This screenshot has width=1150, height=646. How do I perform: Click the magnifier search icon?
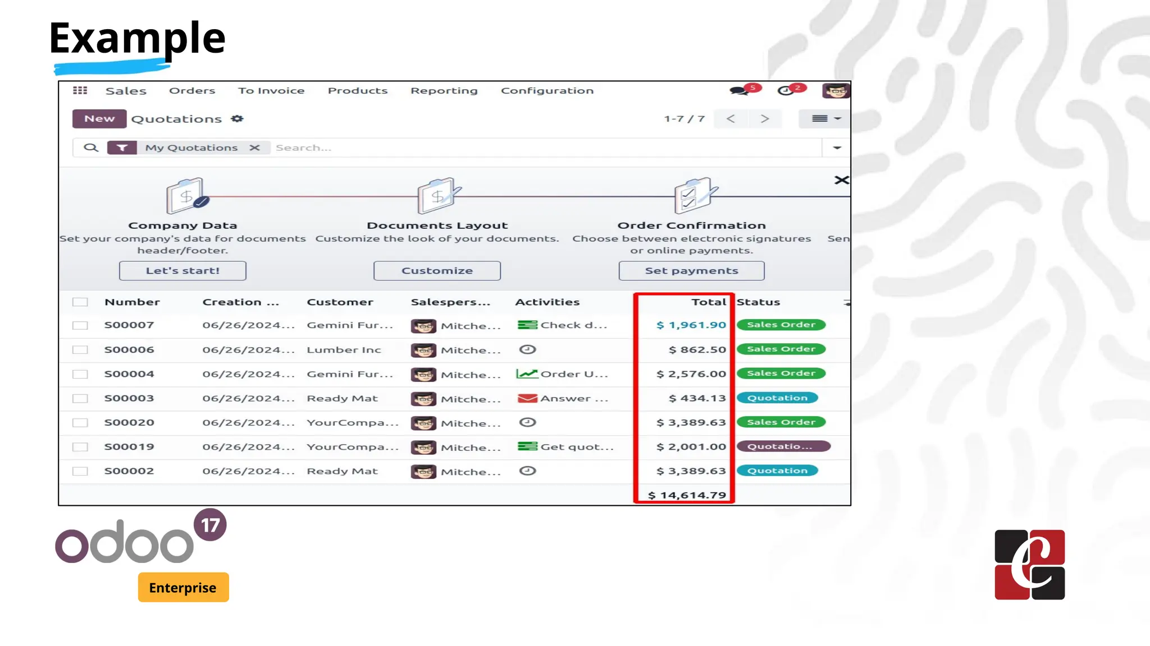(x=91, y=147)
